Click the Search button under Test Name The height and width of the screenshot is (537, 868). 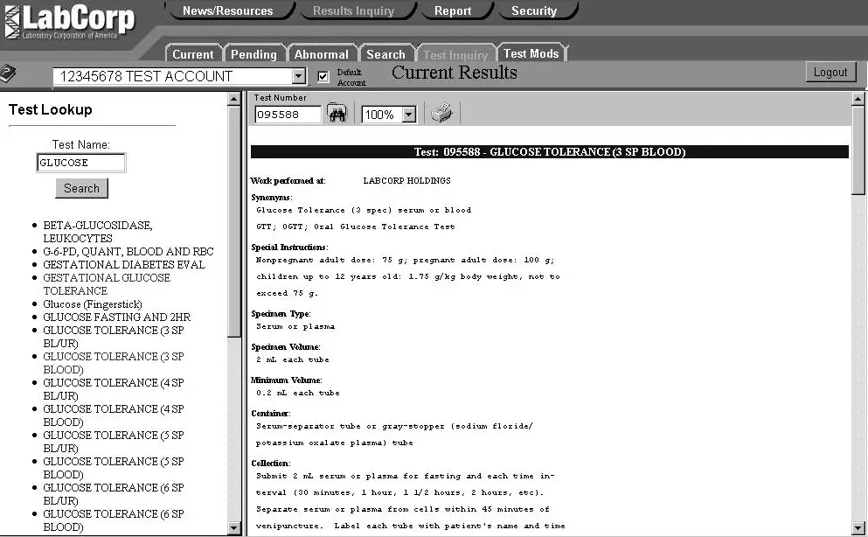(x=81, y=188)
